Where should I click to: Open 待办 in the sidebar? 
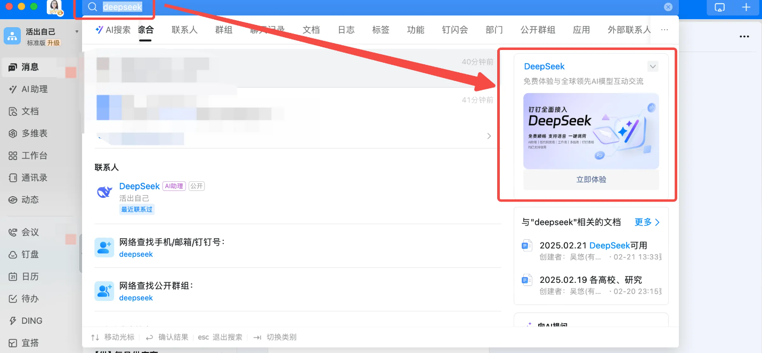24,299
